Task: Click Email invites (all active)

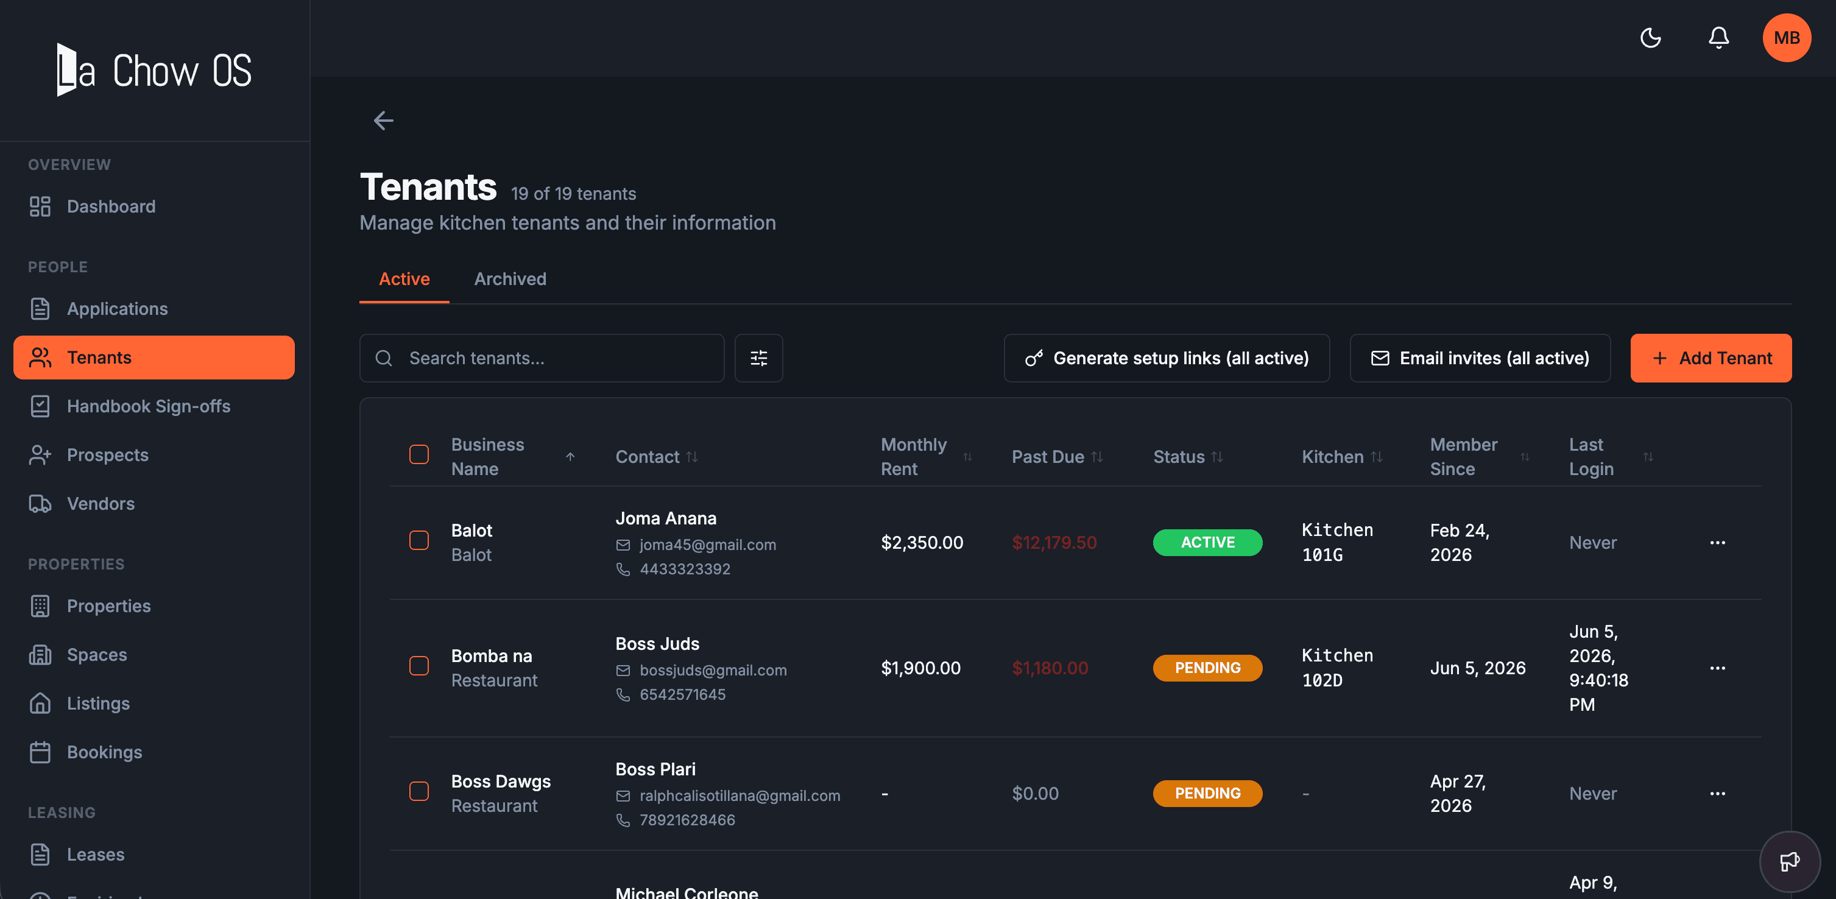Action: [1480, 358]
